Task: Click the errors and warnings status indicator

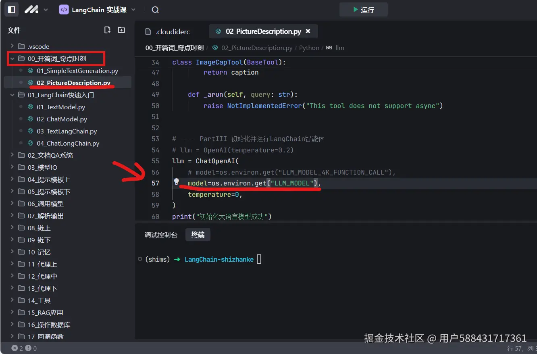Action: click(24, 348)
